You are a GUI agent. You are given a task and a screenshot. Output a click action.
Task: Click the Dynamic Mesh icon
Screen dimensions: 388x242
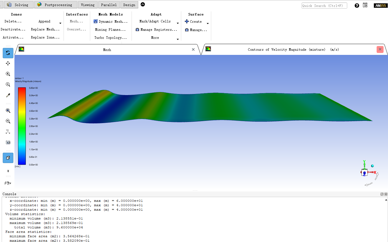point(95,21)
